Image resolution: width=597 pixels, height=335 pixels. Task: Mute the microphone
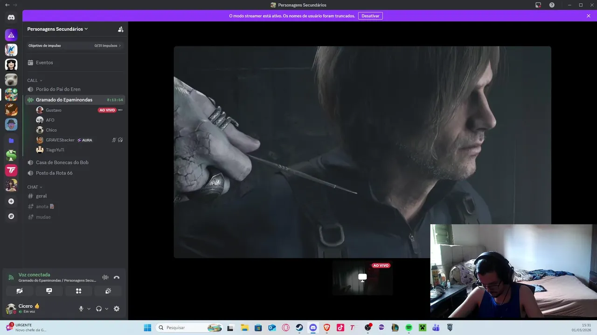pos(81,308)
